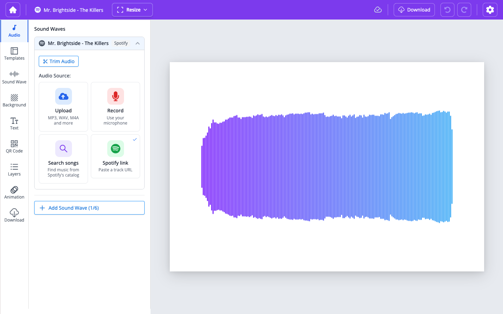Click the cloud save status icon
Screen dimensions: 503x314
tap(378, 10)
